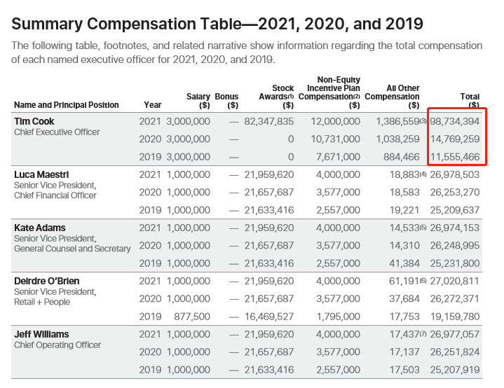
Task: Select total value 26,251,824
Action: [455, 352]
